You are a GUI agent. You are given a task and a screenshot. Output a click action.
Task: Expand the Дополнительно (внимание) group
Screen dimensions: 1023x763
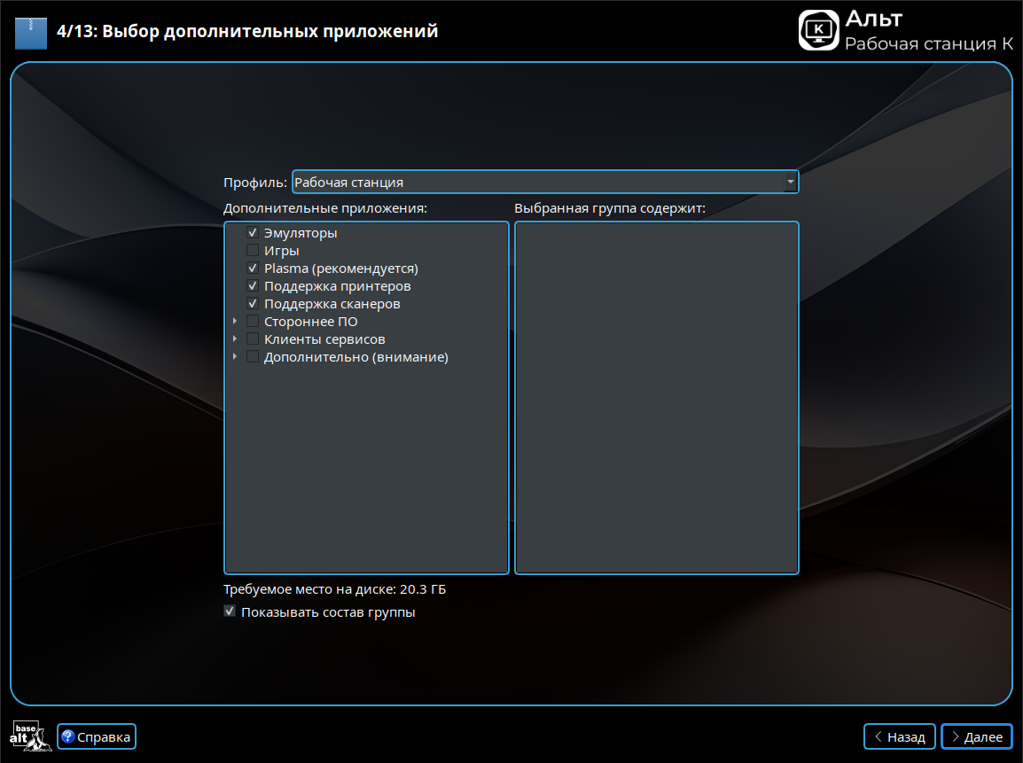pyautogui.click(x=235, y=357)
